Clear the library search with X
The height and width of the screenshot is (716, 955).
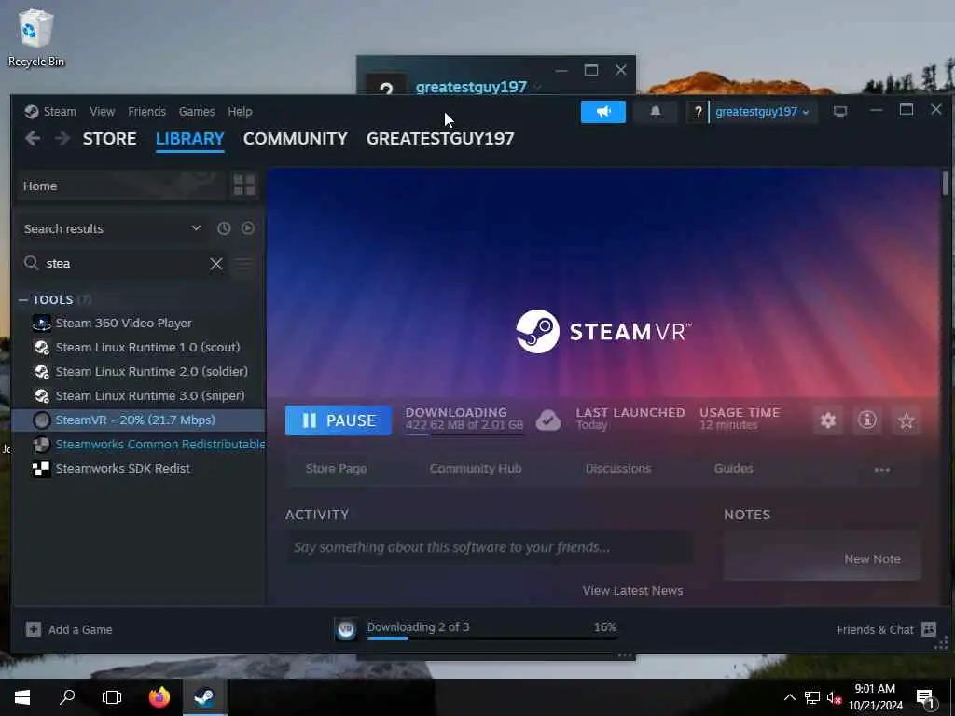(216, 264)
